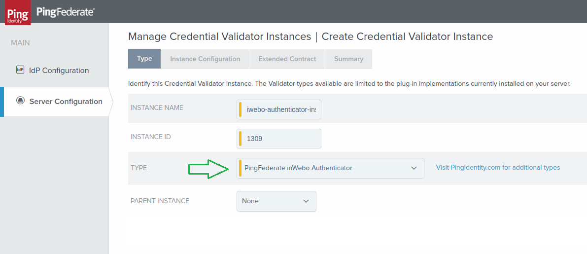Click the MAIN section label in sidebar
This screenshot has height=254, width=587.
[20, 43]
